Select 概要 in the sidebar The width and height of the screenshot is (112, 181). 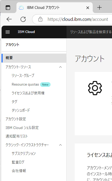(x=34, y=58)
